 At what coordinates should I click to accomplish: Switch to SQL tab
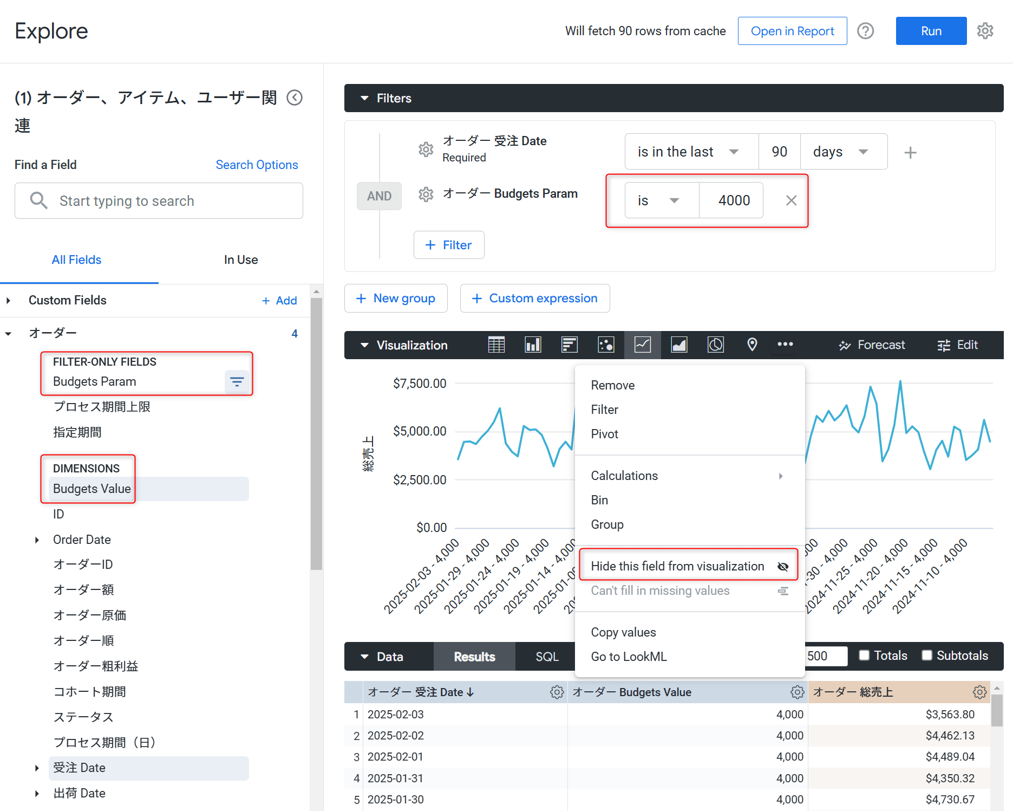coord(547,657)
